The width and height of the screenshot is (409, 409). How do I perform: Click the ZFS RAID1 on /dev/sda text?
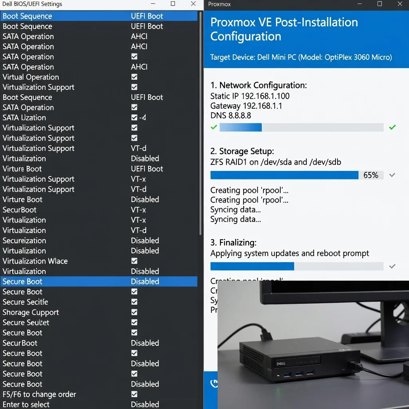[x=276, y=162]
